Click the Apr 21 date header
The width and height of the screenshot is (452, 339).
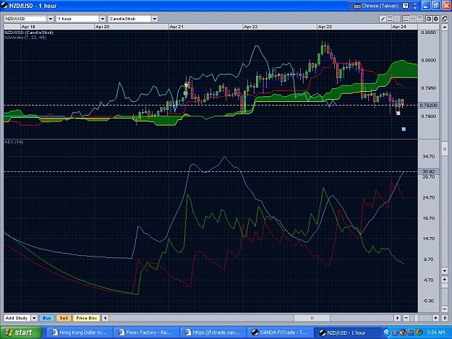pos(176,27)
